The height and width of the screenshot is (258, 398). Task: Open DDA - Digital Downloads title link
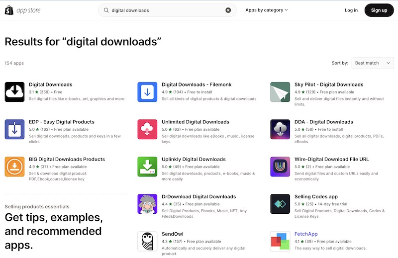point(324,122)
